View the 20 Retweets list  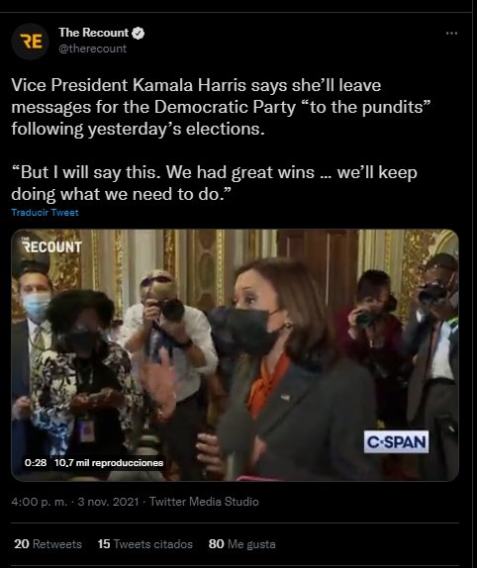pyautogui.click(x=48, y=544)
